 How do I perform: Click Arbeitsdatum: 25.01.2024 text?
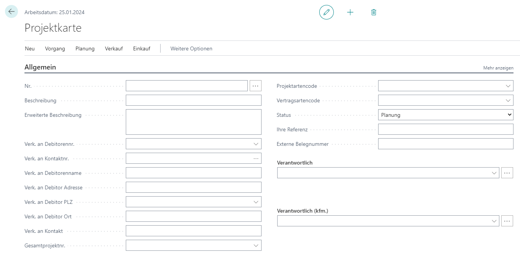coord(54,12)
